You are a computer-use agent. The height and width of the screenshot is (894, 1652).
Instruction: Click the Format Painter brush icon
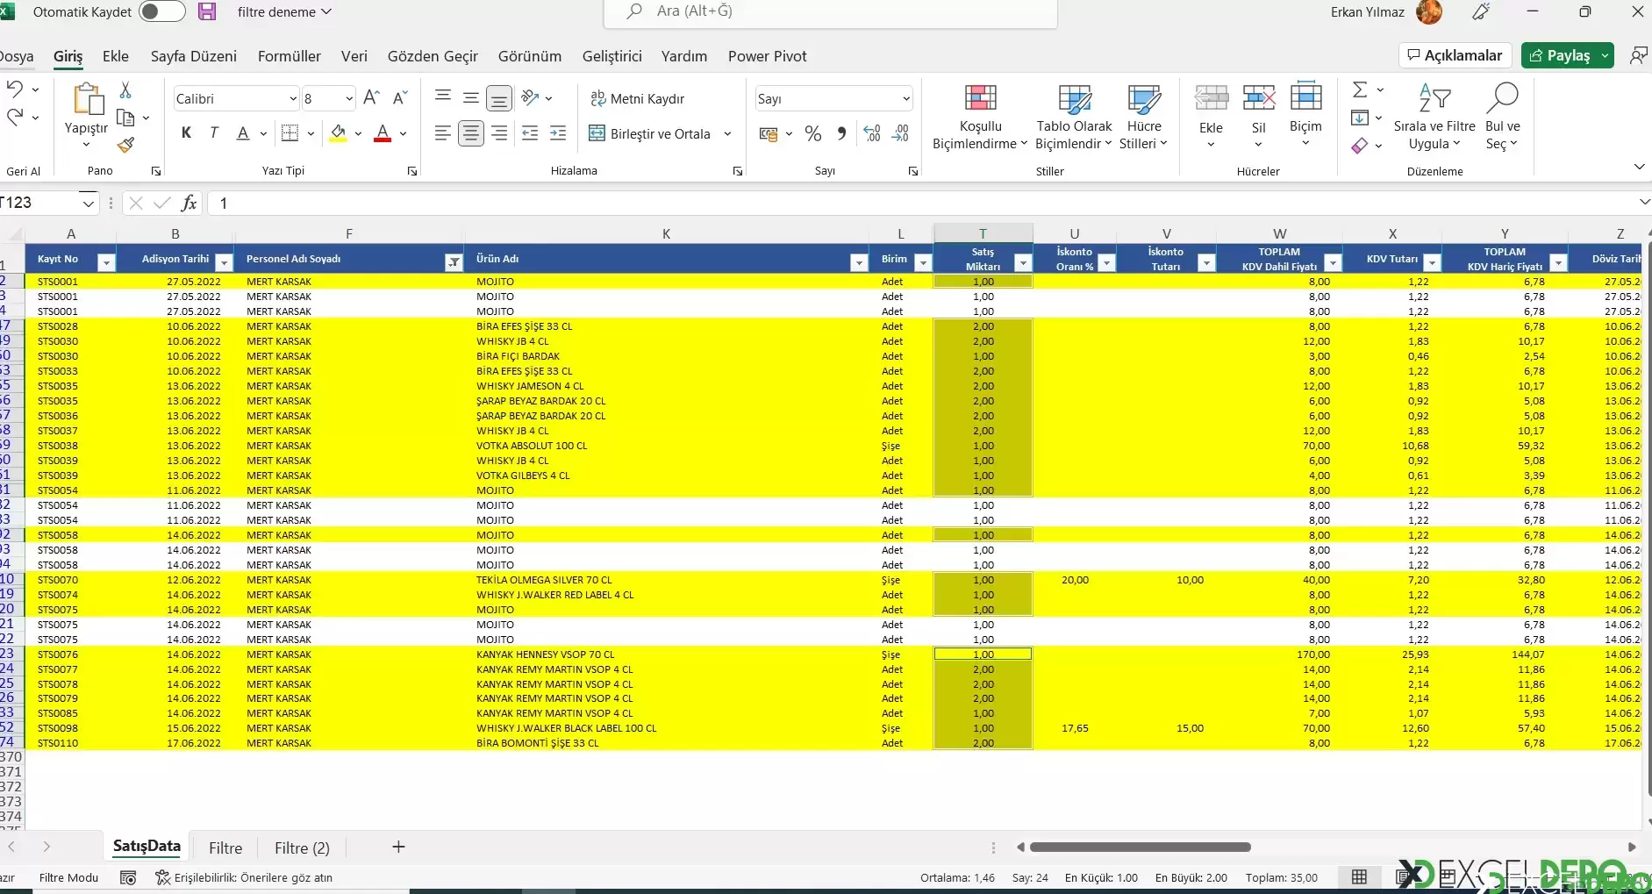pos(125,144)
